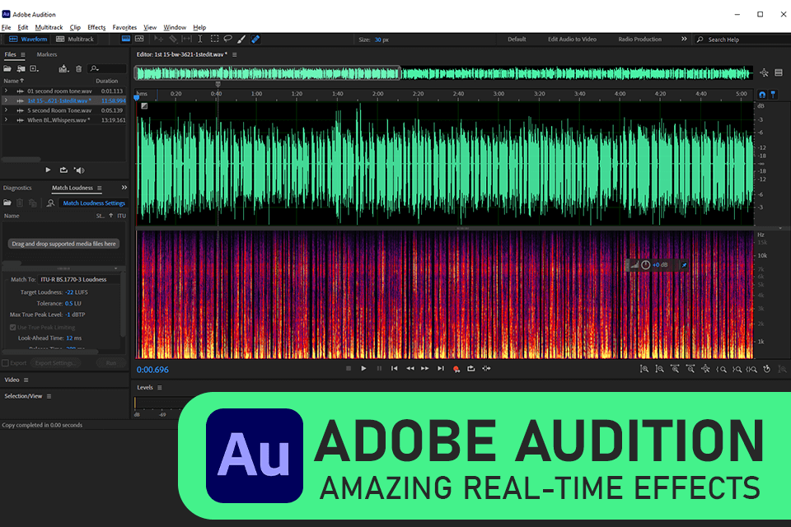Open the Clip menu
791x527 pixels.
(75, 27)
